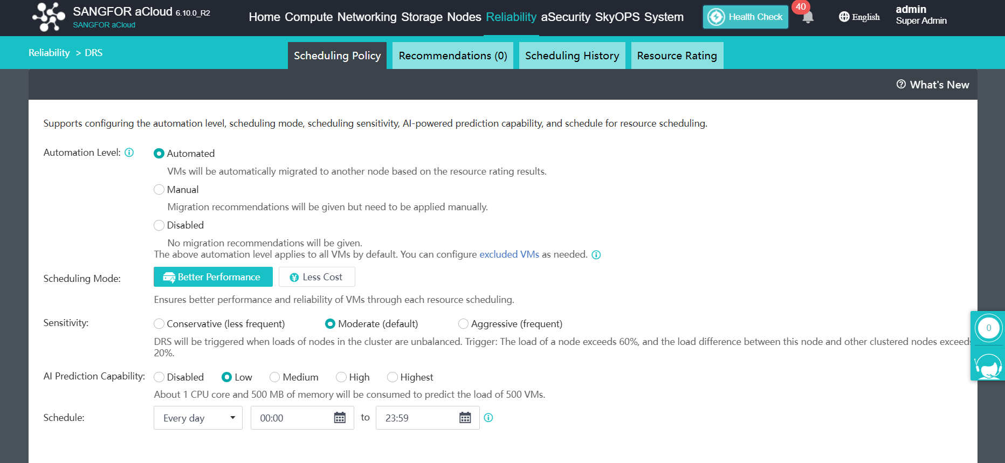The image size is (1005, 463).
Task: Open the notifications bell icon
Action: pyautogui.click(x=807, y=18)
